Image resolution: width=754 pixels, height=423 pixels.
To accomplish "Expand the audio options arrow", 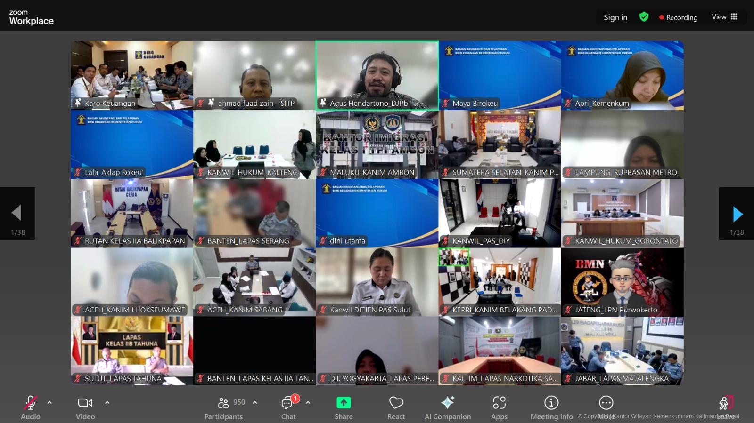I will pos(49,403).
